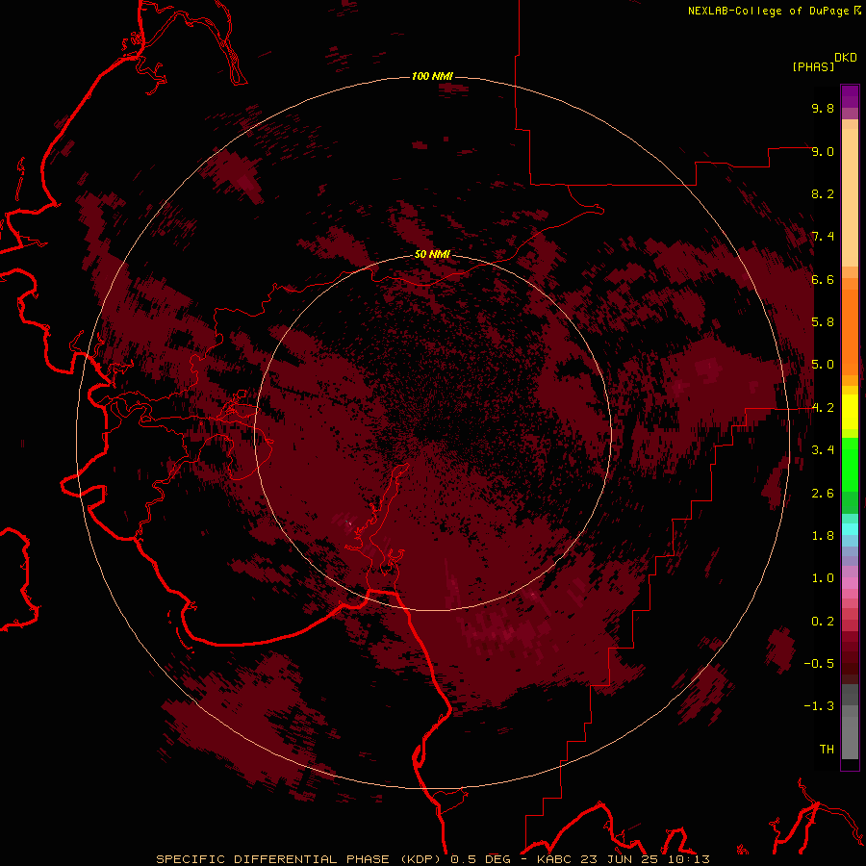Click the TH label on the color bar
The image size is (866, 866).
tap(827, 750)
